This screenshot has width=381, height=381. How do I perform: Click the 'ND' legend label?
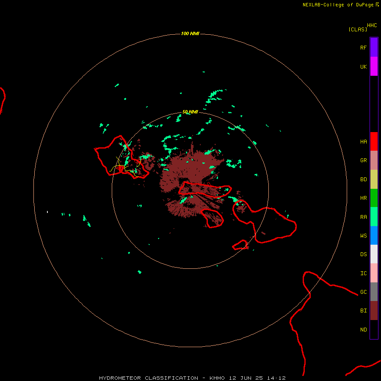click(x=363, y=330)
